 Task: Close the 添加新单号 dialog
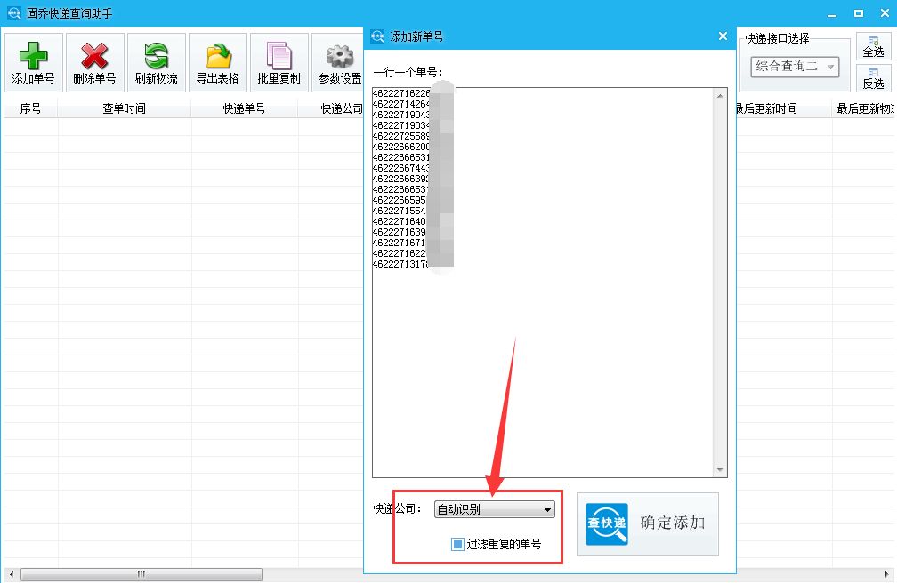click(721, 36)
